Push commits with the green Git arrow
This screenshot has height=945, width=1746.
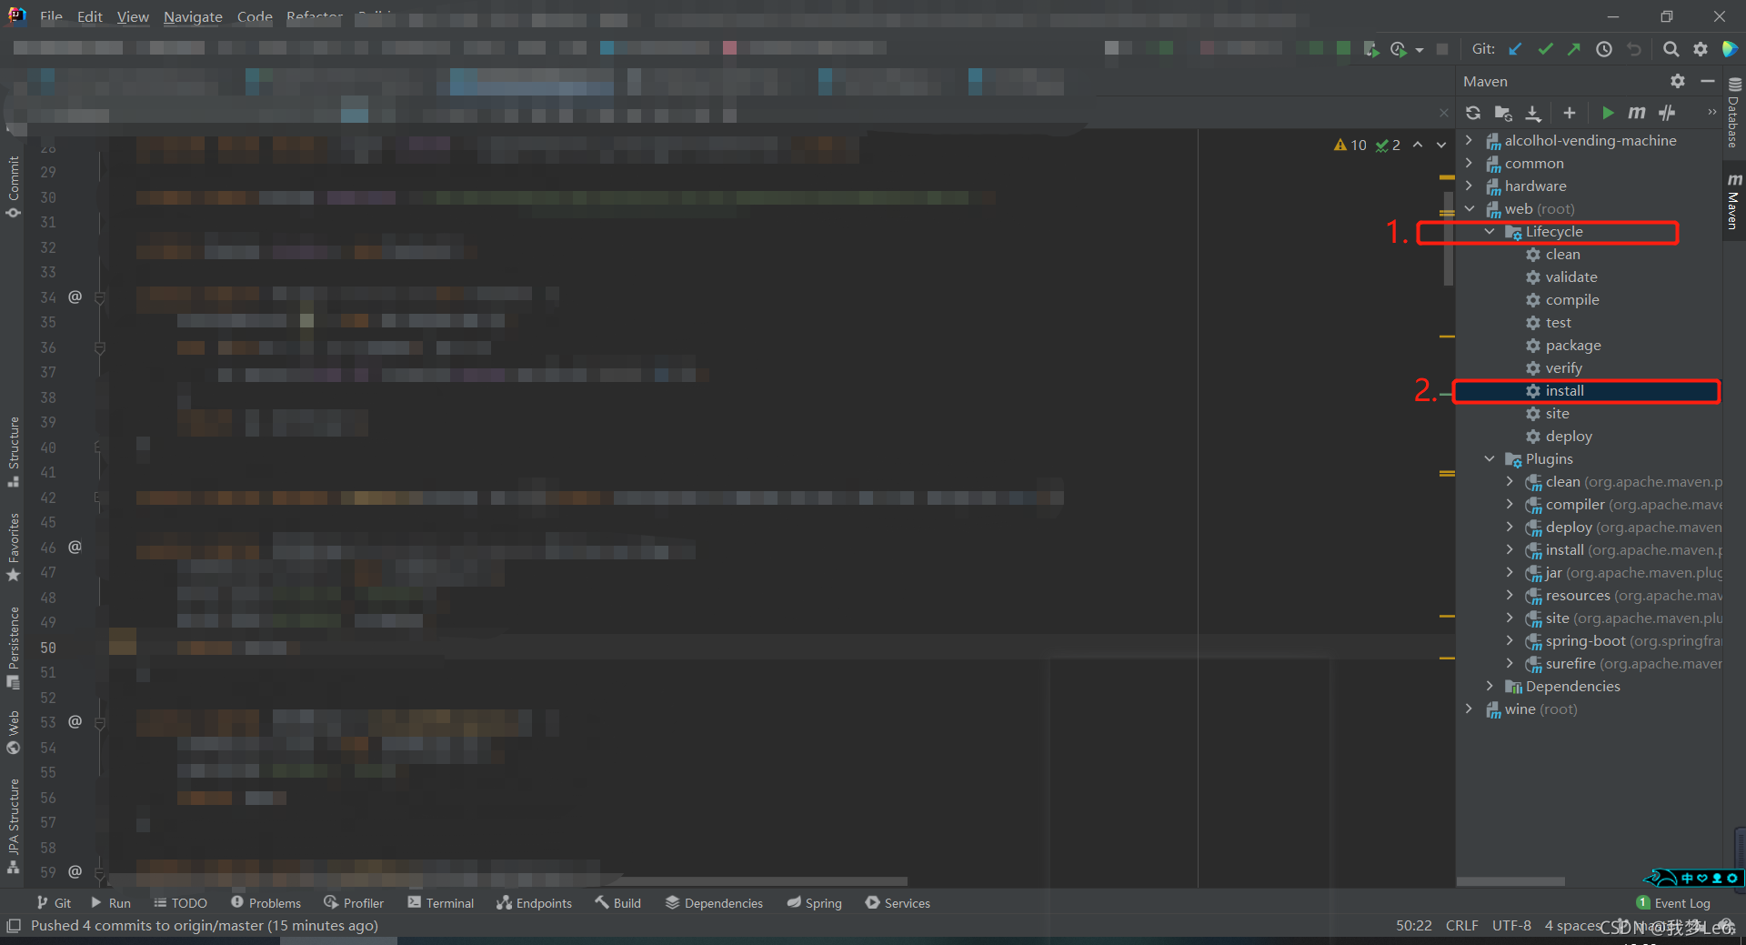(1574, 49)
